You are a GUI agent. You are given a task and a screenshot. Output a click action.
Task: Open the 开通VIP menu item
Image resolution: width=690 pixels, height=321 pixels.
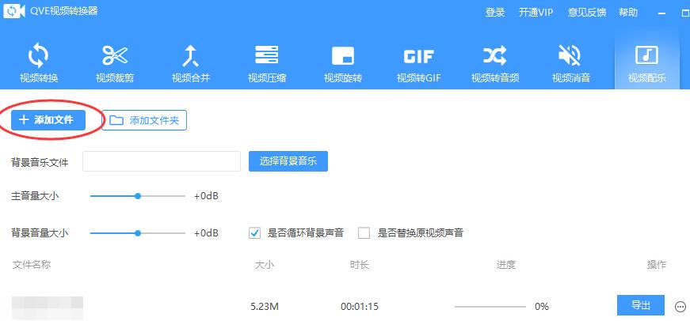536,13
